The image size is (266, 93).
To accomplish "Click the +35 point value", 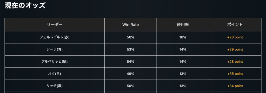I will 235,74.
